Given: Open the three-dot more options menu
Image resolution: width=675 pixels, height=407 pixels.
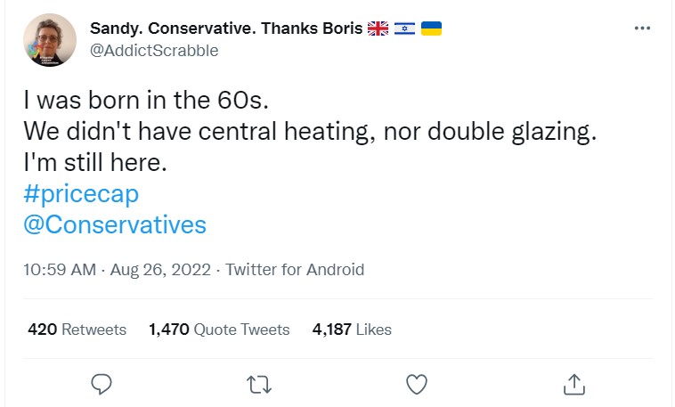Looking at the screenshot, I should [642, 29].
